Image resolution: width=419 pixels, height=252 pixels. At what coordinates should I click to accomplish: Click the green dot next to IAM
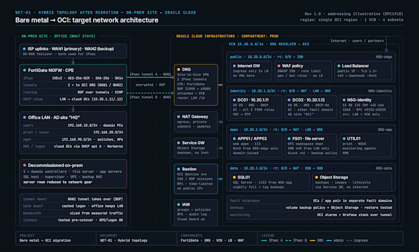(x=179, y=205)
